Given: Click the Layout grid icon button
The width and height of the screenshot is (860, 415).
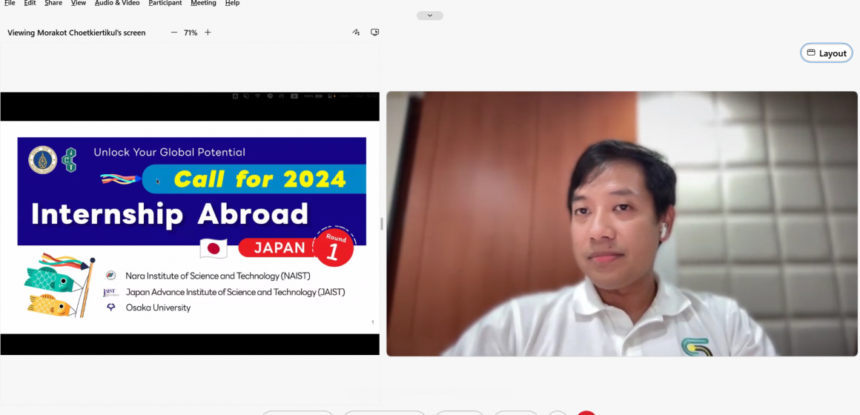Looking at the screenshot, I should click(x=826, y=53).
